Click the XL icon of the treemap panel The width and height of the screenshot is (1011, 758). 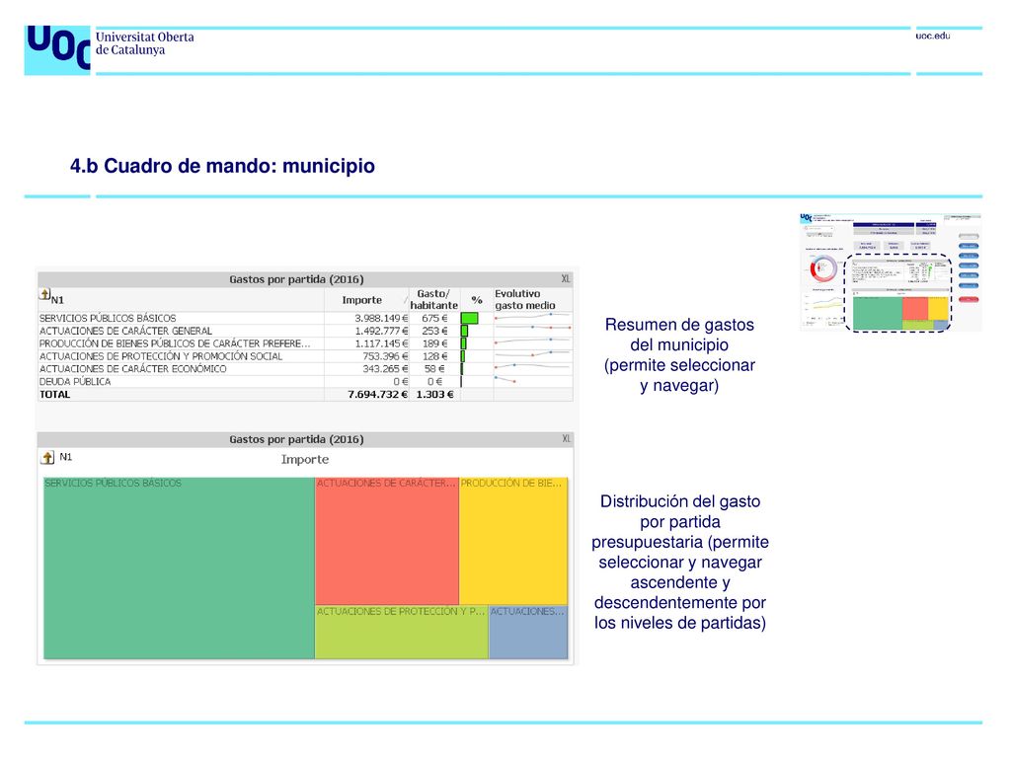point(566,439)
